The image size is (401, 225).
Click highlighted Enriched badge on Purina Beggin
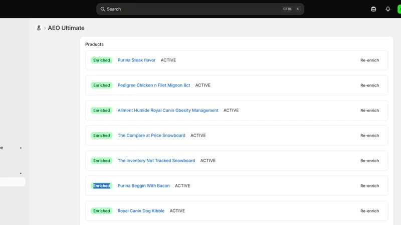[x=102, y=185]
